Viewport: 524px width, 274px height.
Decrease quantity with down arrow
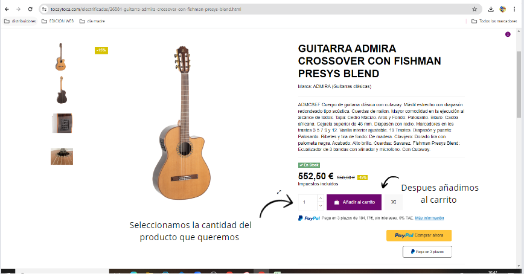pos(321,206)
